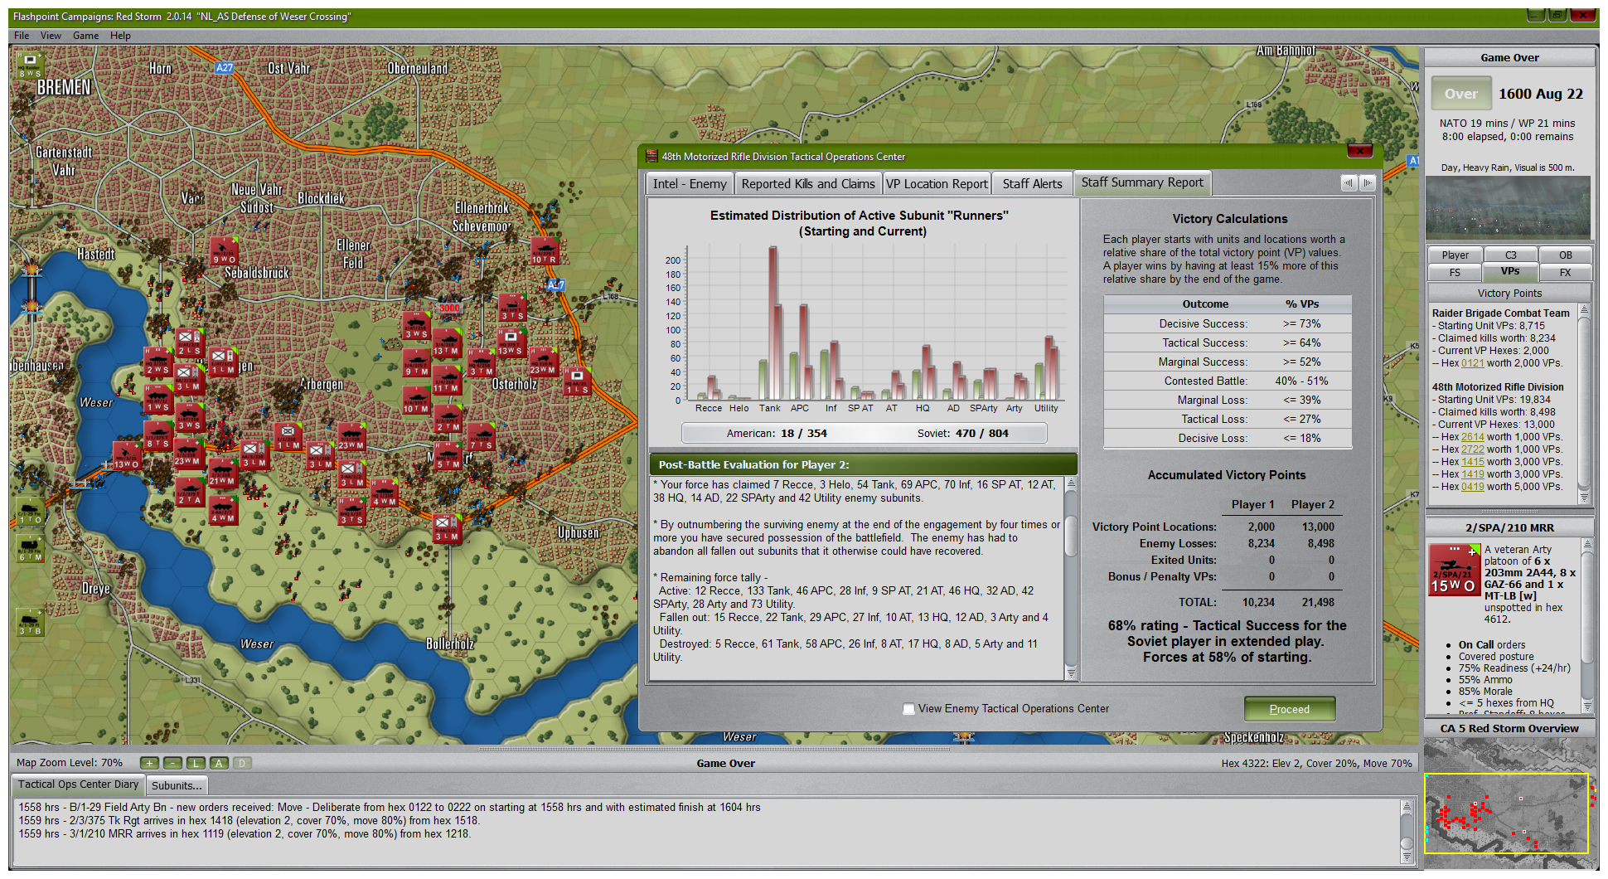1608x879 pixels.
Task: Open the Reported Kills and Claims tab
Action: click(808, 184)
